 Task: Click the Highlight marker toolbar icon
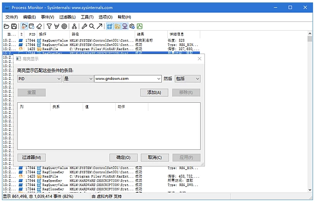(x=57, y=26)
